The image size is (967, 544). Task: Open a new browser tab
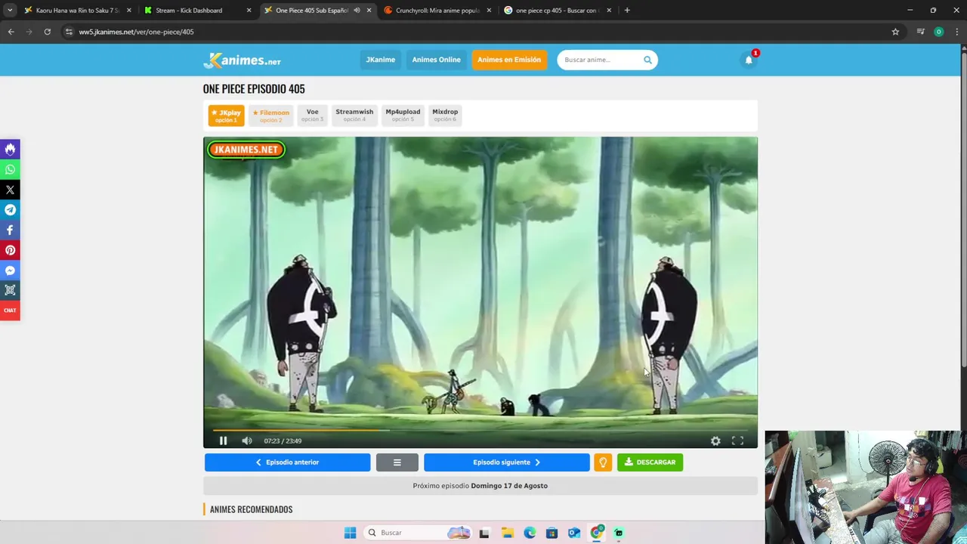(627, 11)
